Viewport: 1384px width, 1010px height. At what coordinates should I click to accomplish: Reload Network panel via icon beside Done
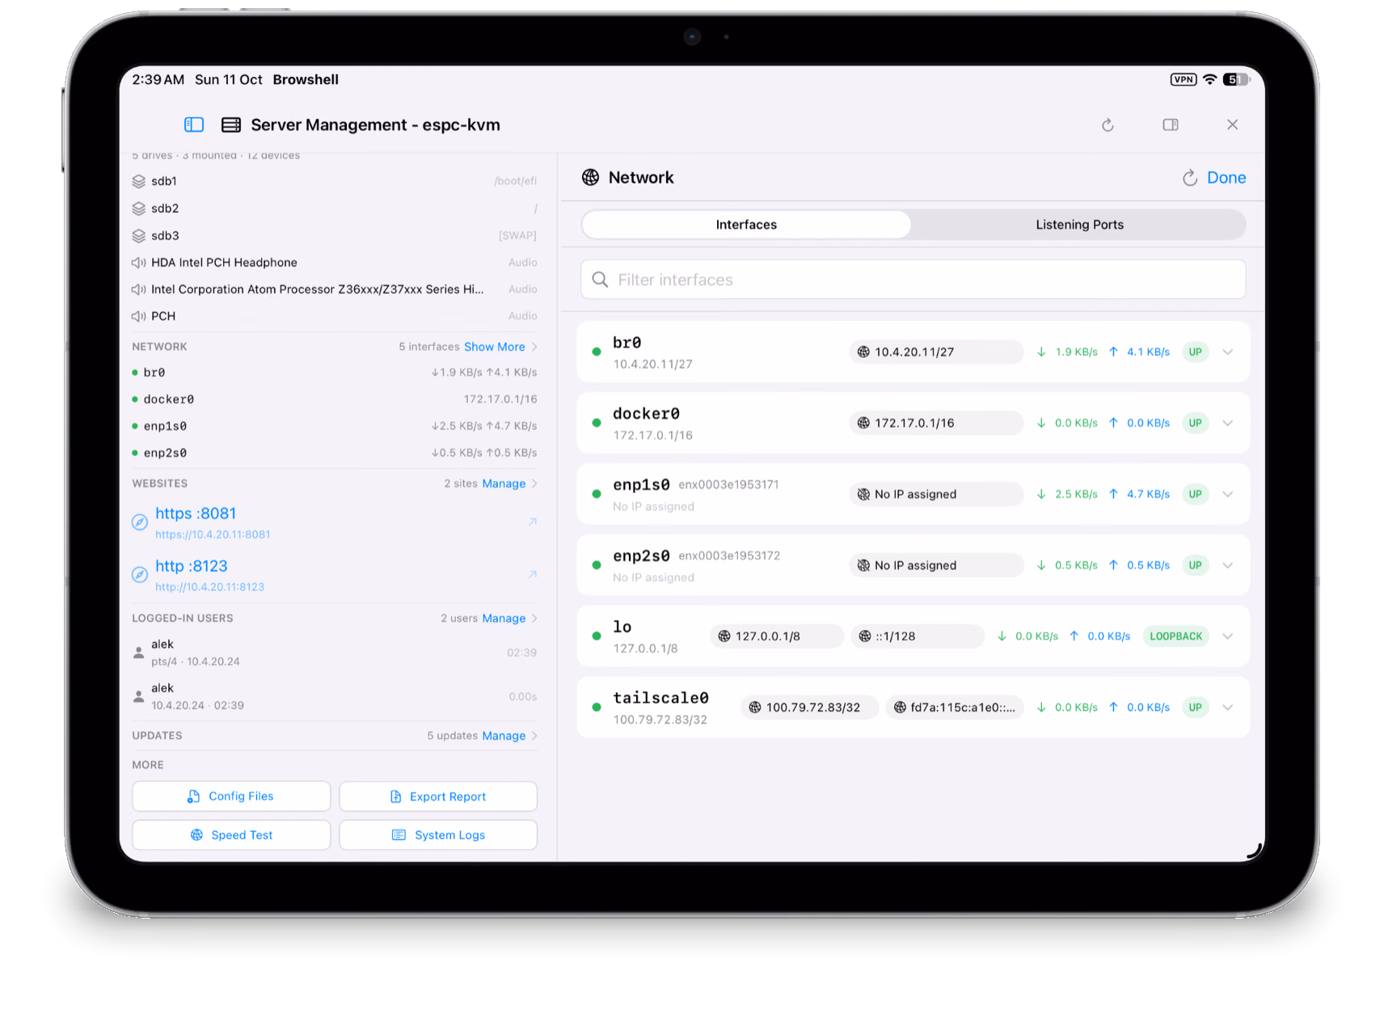(1190, 178)
